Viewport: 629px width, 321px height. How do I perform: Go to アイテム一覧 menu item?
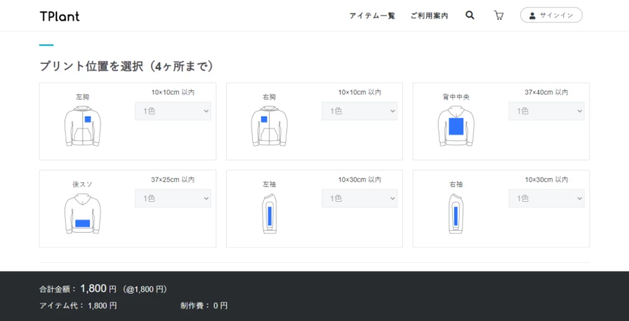pyautogui.click(x=372, y=15)
